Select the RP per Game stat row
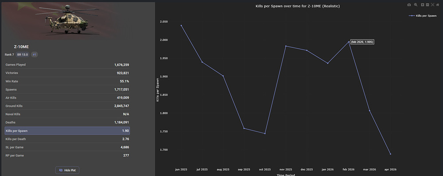 (67, 155)
